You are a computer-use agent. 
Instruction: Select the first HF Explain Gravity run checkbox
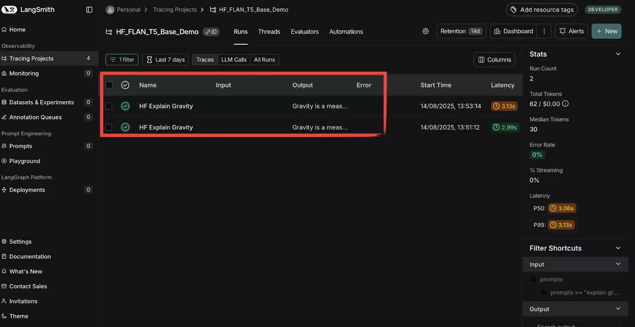109,106
